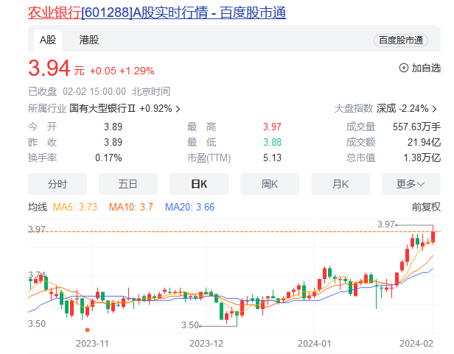Screen dimensions: 454x354
Task: Click the 3.97 high price marker annotation
Action: 386,224
